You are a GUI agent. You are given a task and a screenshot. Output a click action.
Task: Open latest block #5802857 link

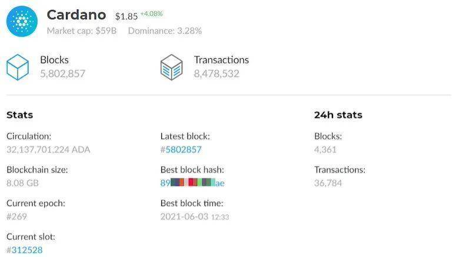point(181,150)
